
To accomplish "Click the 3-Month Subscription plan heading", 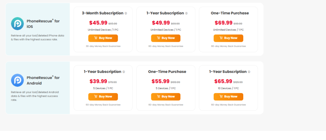I will 103,13.
